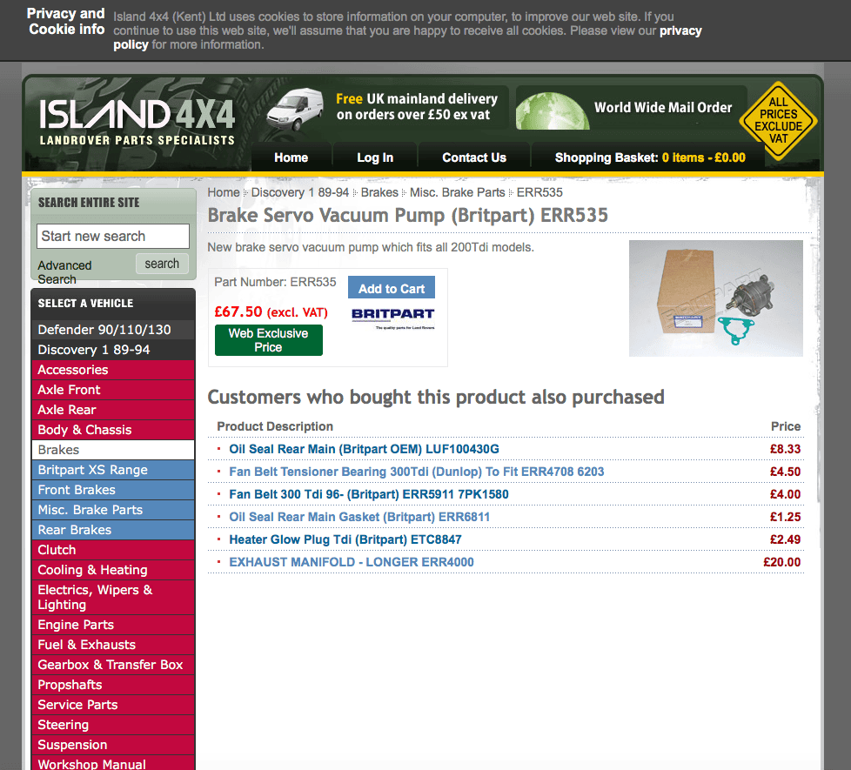Click the £8.33 price

785,449
